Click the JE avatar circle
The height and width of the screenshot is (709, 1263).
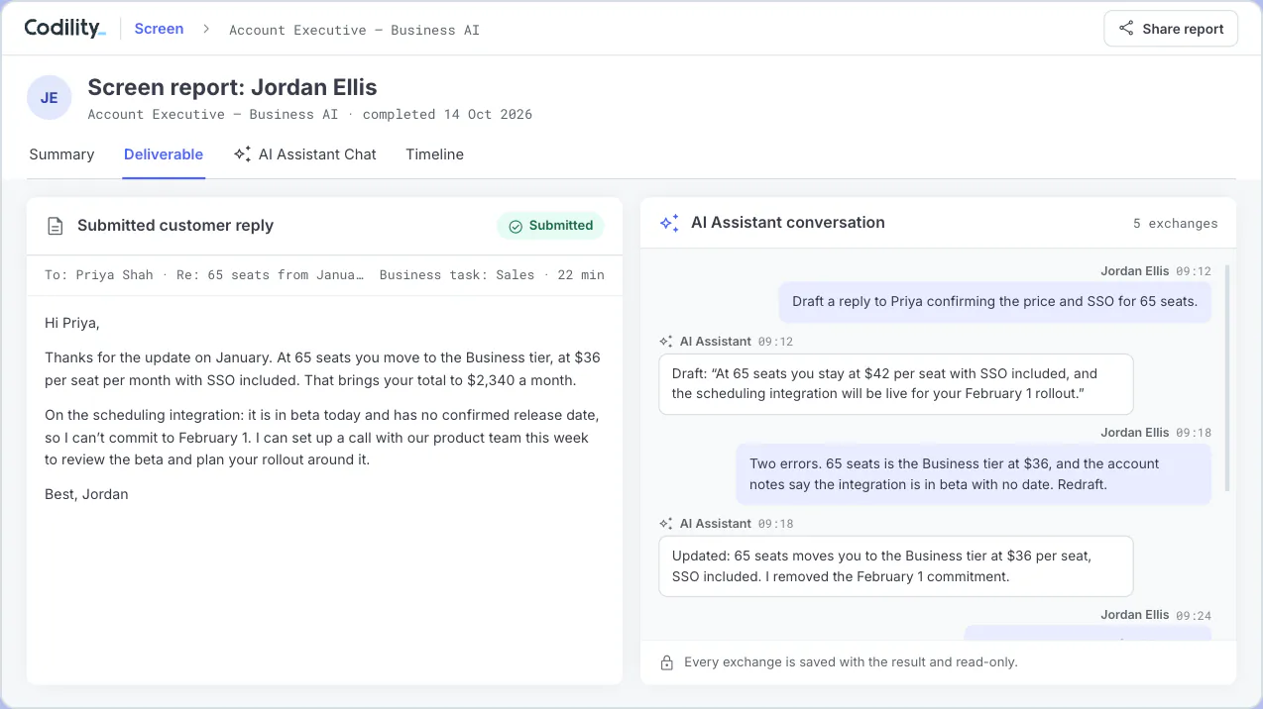point(49,97)
